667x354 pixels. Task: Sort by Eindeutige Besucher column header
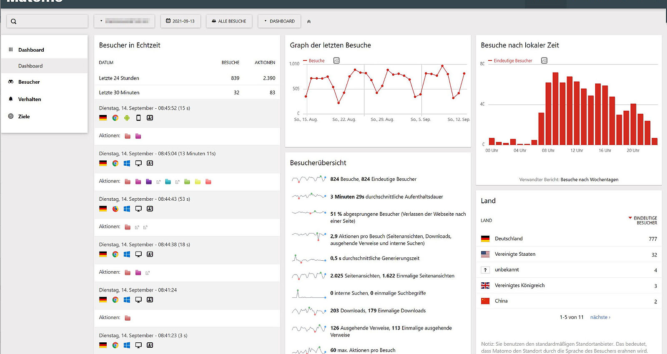[x=645, y=220]
